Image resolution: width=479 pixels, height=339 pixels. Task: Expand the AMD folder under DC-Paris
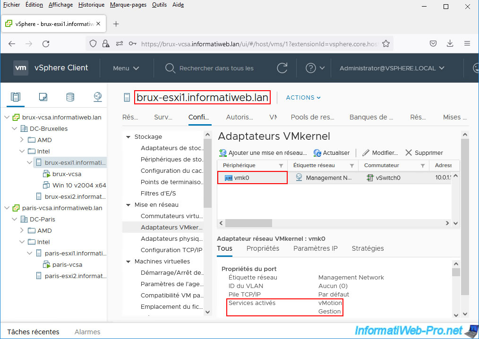[x=22, y=230]
